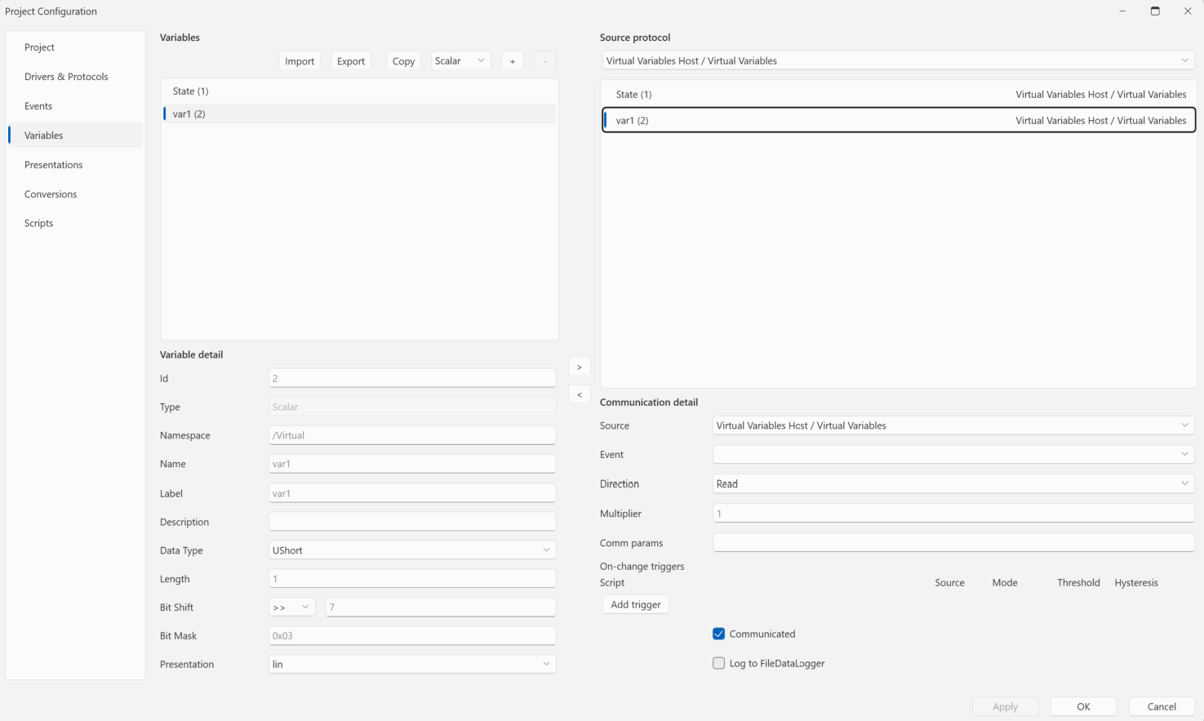Uncheck the Communicated checkbox
Viewport: 1204px width, 721px height.
click(718, 634)
